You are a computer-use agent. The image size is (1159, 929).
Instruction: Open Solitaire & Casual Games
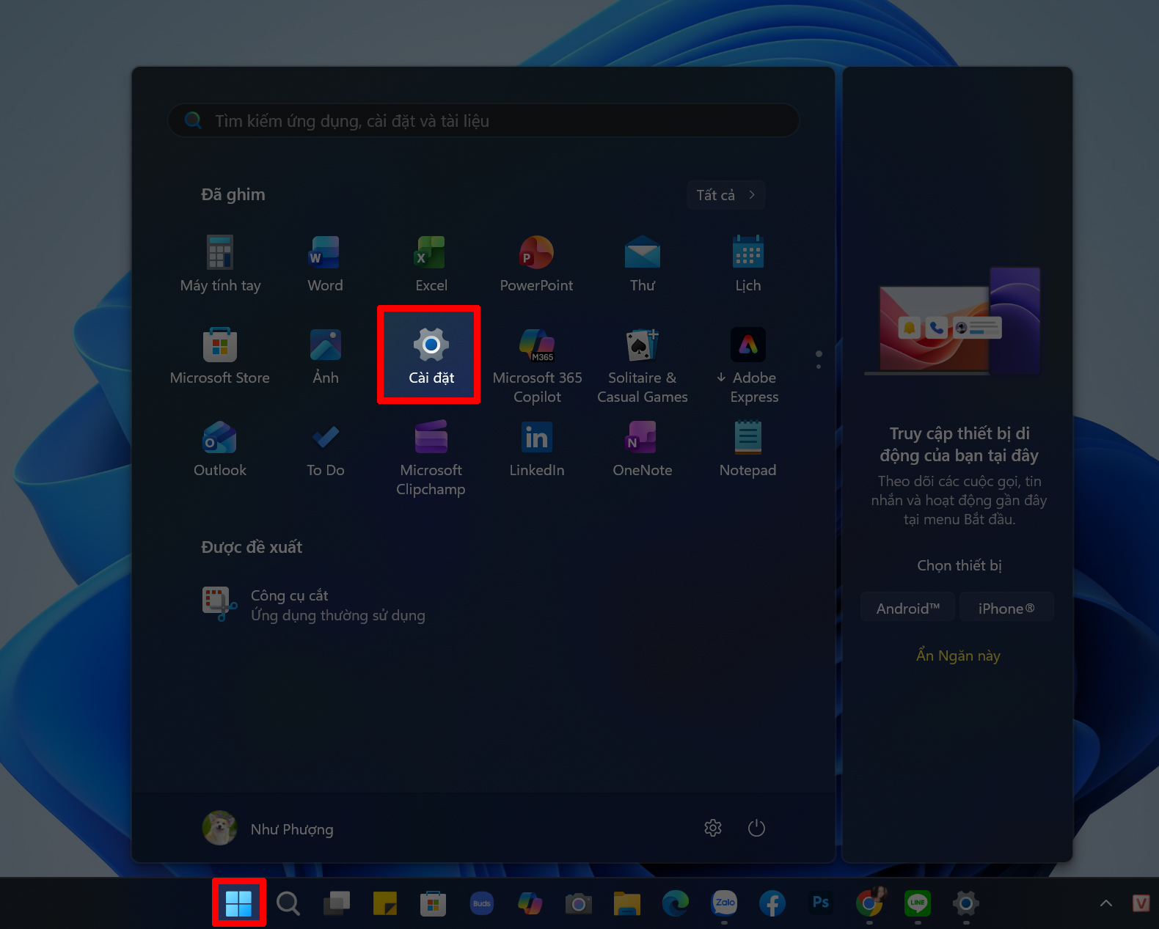642,364
